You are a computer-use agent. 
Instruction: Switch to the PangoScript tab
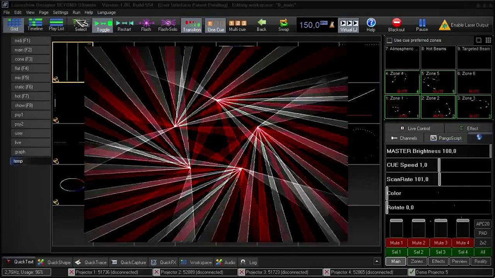pos(446,138)
